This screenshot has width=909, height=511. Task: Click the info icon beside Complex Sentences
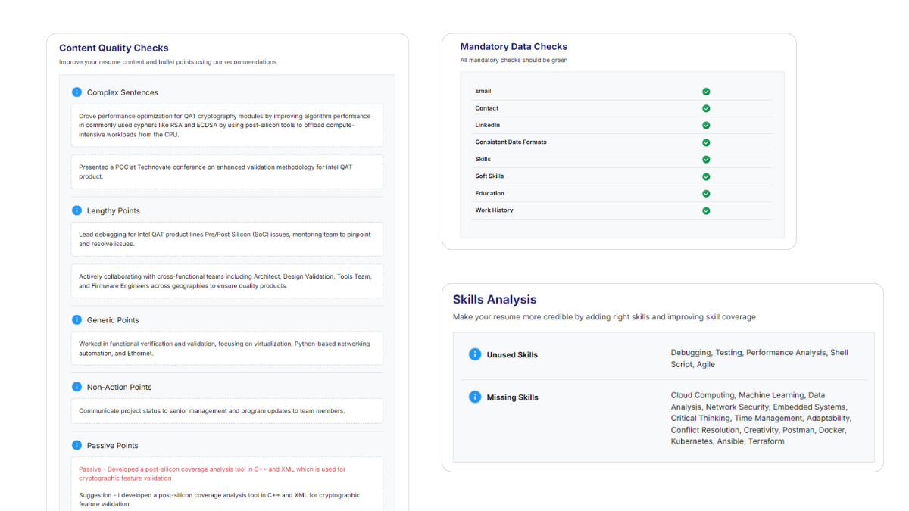[x=77, y=92]
